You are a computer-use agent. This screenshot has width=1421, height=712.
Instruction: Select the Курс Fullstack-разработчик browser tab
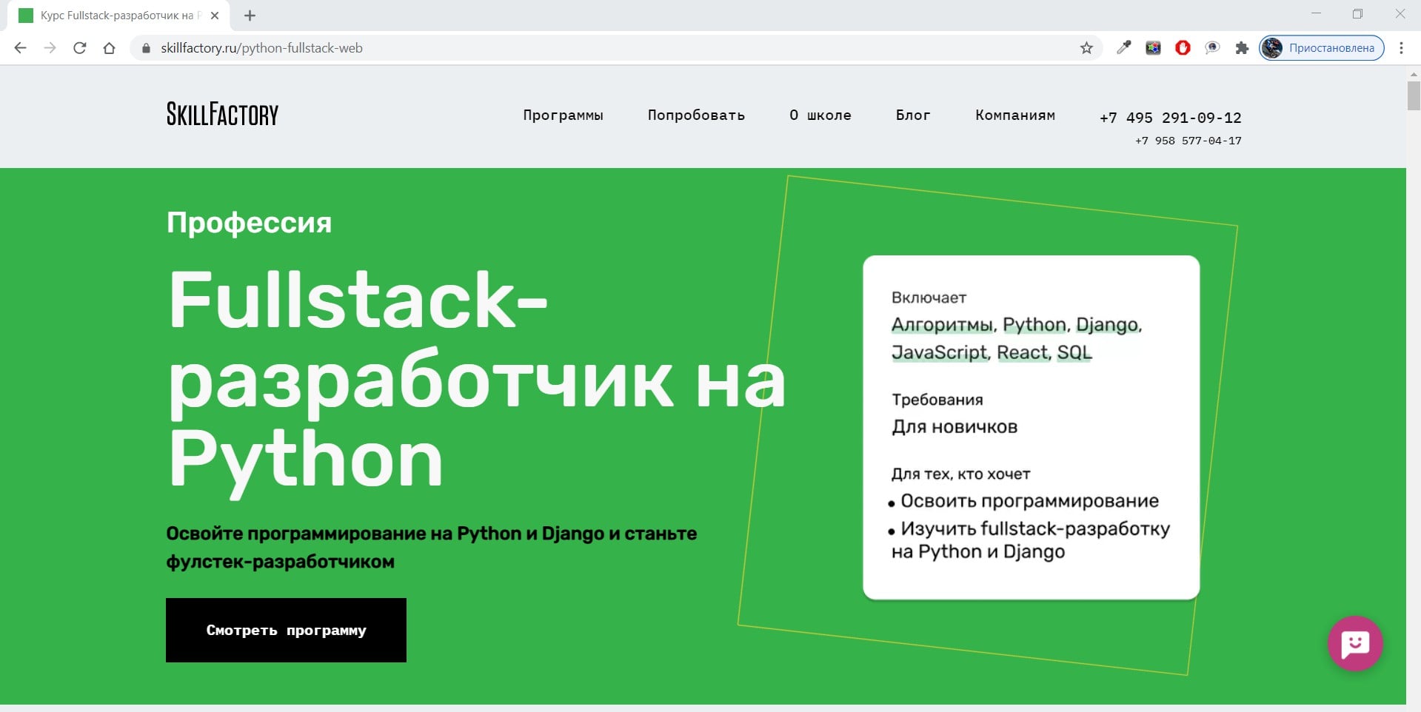tap(118, 16)
